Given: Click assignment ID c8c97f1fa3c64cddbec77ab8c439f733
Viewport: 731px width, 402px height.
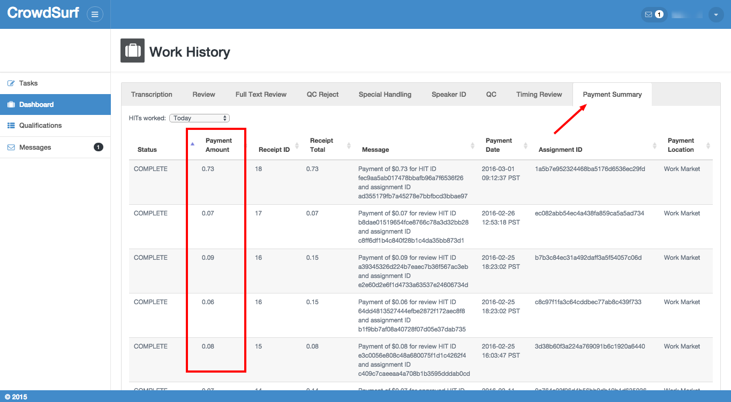Looking at the screenshot, I should 588,302.
